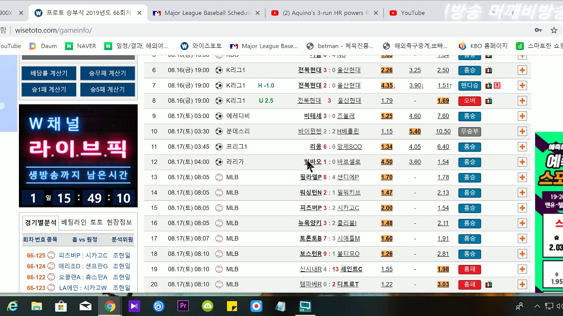Open Chrome from the taskbar
This screenshot has height=316, width=563.
(110, 306)
